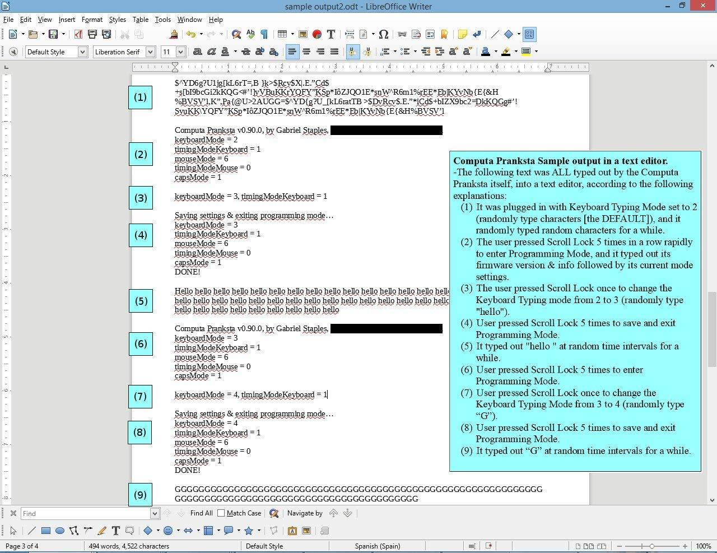Expand the Liberation Serif font dropdown

point(150,52)
